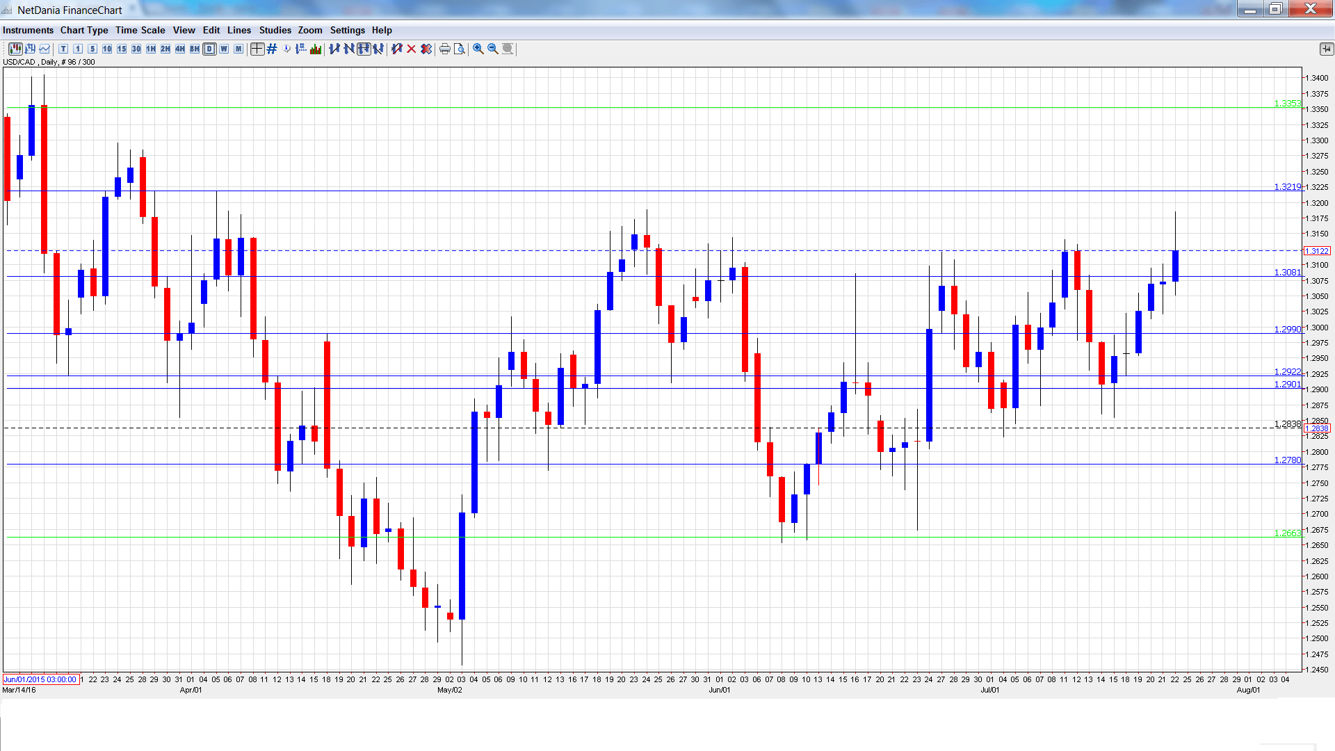Image resolution: width=1335 pixels, height=751 pixels.
Task: Select the horizontal line tool
Action: (x=364, y=49)
